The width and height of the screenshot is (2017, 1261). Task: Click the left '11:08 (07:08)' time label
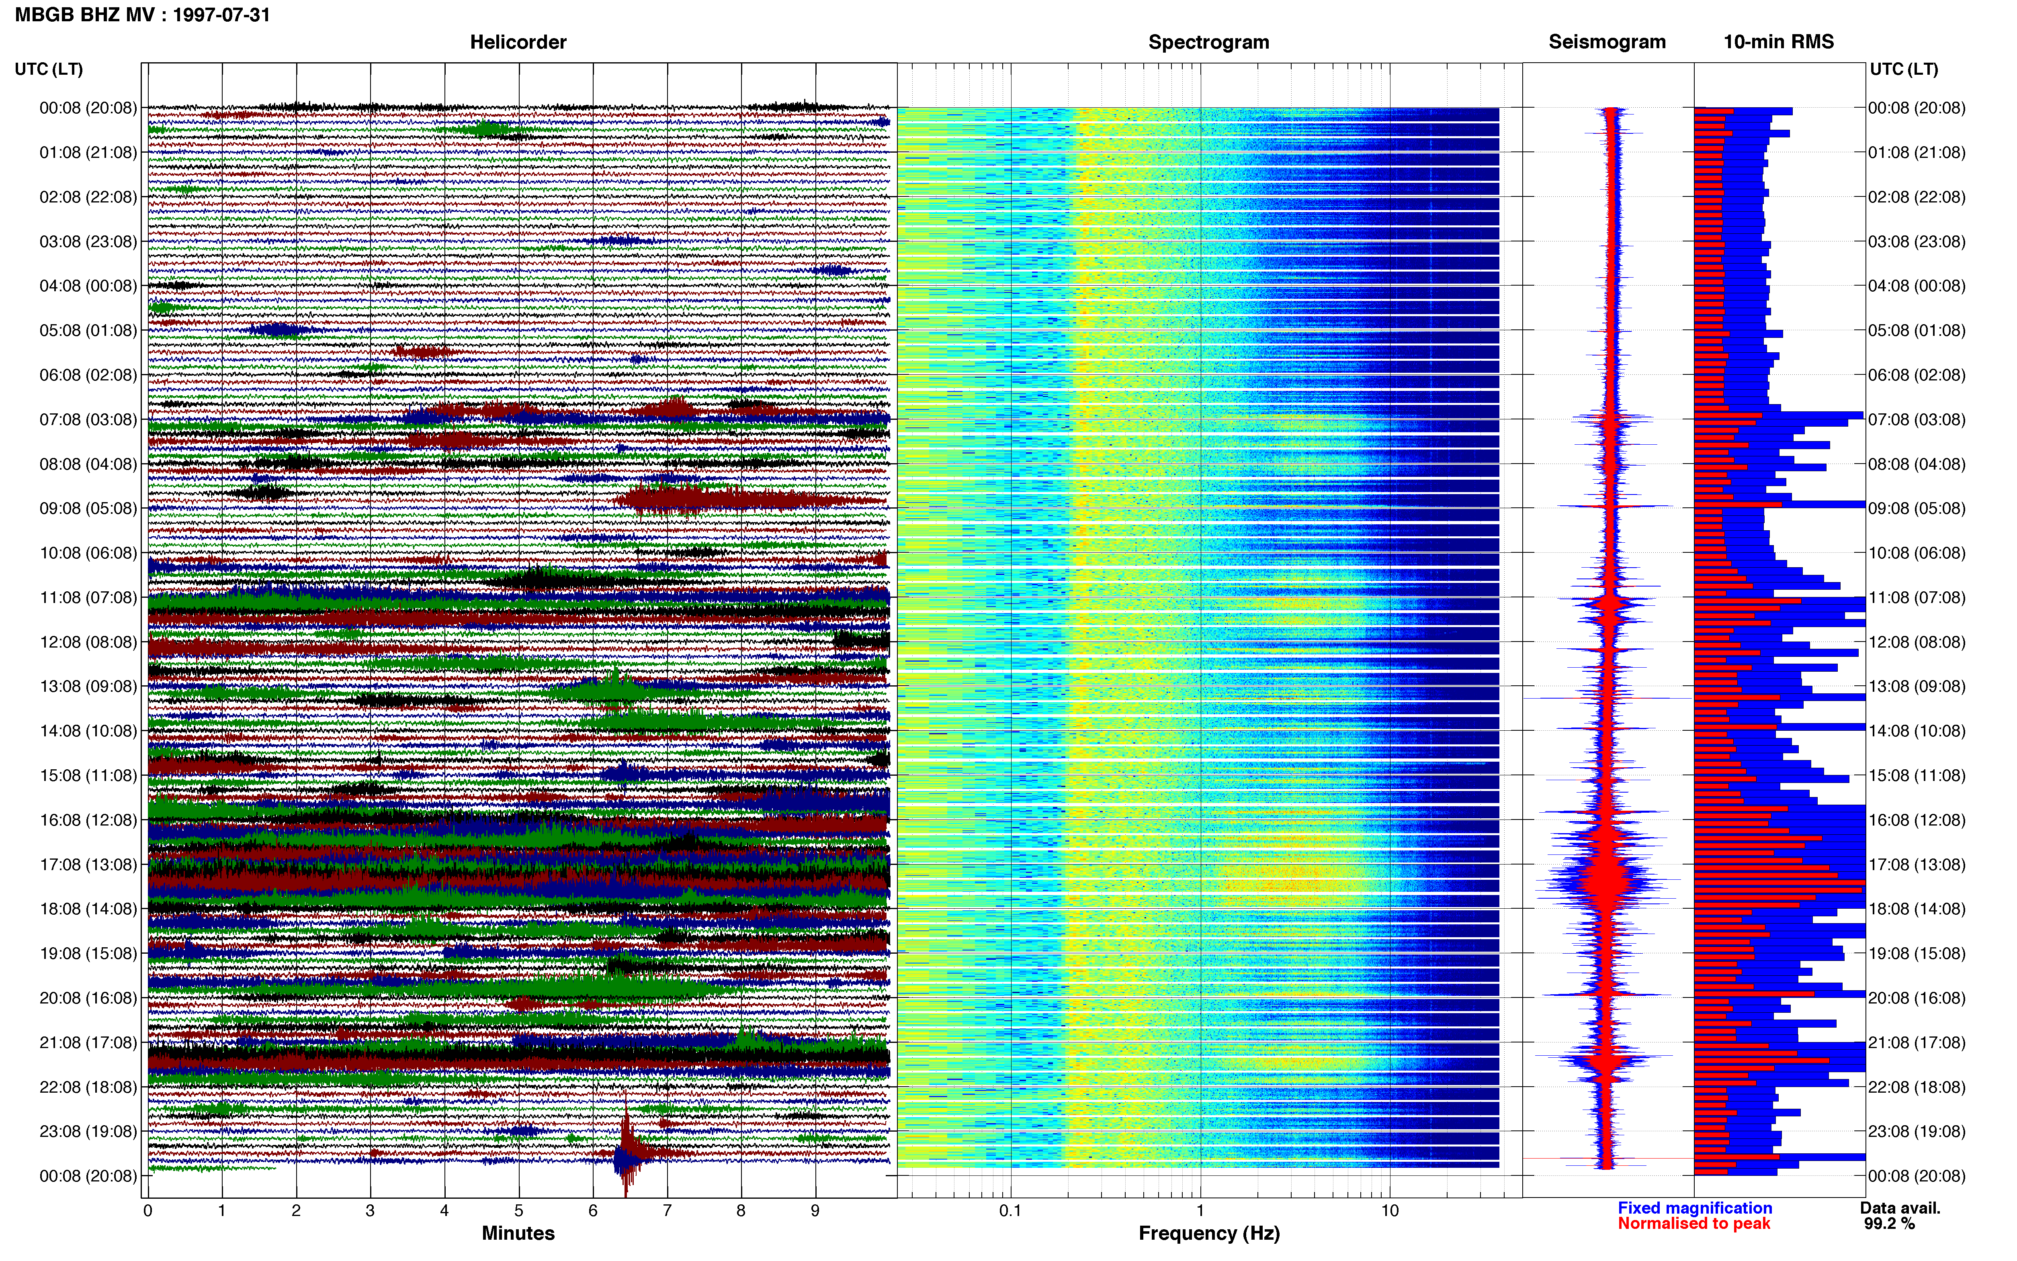pyautogui.click(x=88, y=597)
